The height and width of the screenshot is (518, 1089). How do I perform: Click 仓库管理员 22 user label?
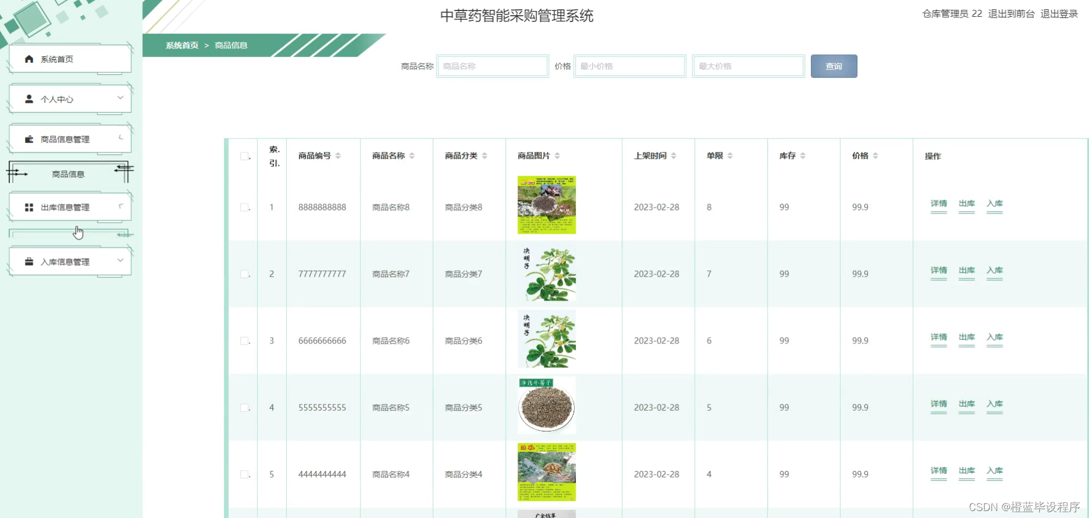pyautogui.click(x=952, y=14)
